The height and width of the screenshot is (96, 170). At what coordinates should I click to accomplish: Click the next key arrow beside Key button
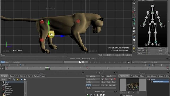click(112, 79)
